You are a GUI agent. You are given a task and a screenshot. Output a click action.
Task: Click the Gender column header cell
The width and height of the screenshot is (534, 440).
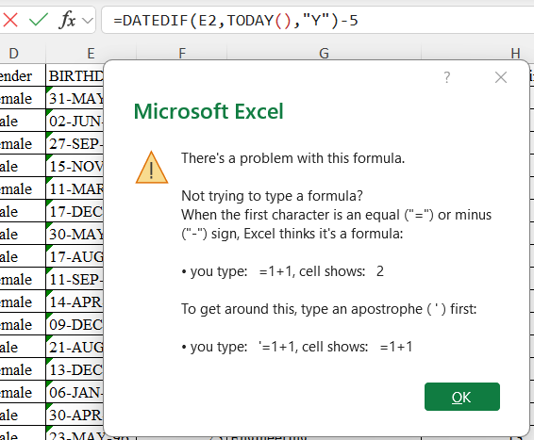coord(23,75)
